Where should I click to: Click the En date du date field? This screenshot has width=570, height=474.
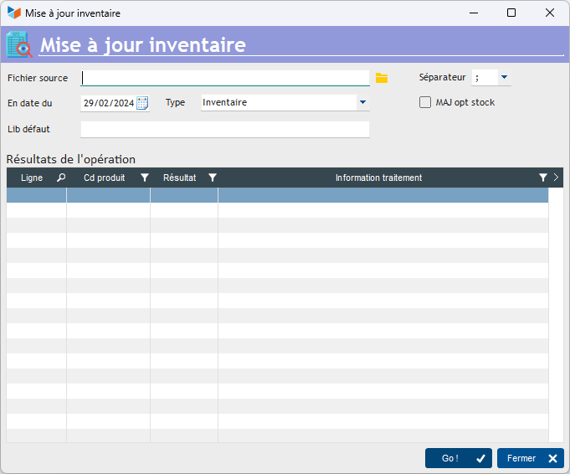click(x=108, y=103)
